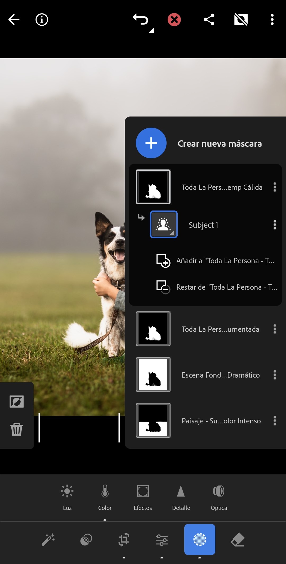Tap the Paisaje - Su...olor Intenso name
Screen dimensions: 286x564
(221, 421)
